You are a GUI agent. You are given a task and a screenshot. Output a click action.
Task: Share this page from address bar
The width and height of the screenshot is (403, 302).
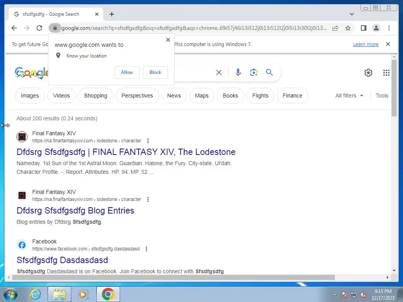[x=335, y=28]
